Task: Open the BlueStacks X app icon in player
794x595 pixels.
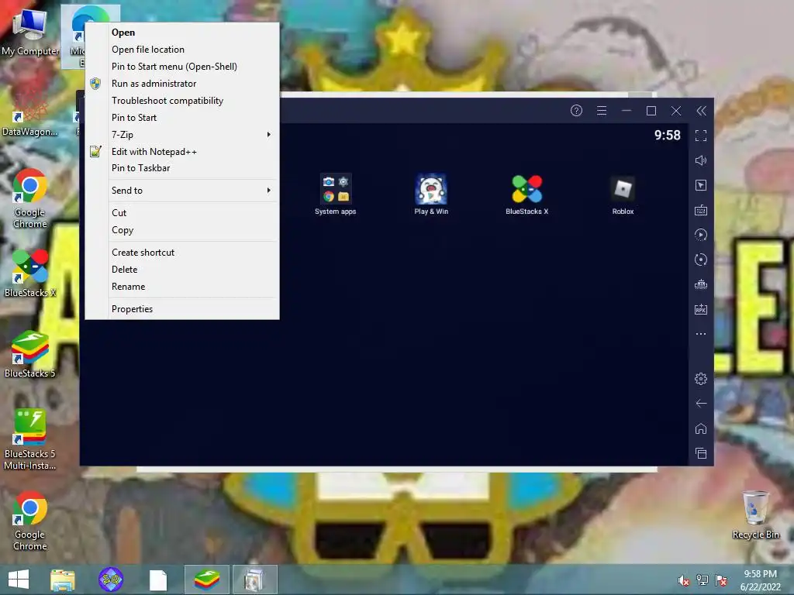Action: (526, 194)
